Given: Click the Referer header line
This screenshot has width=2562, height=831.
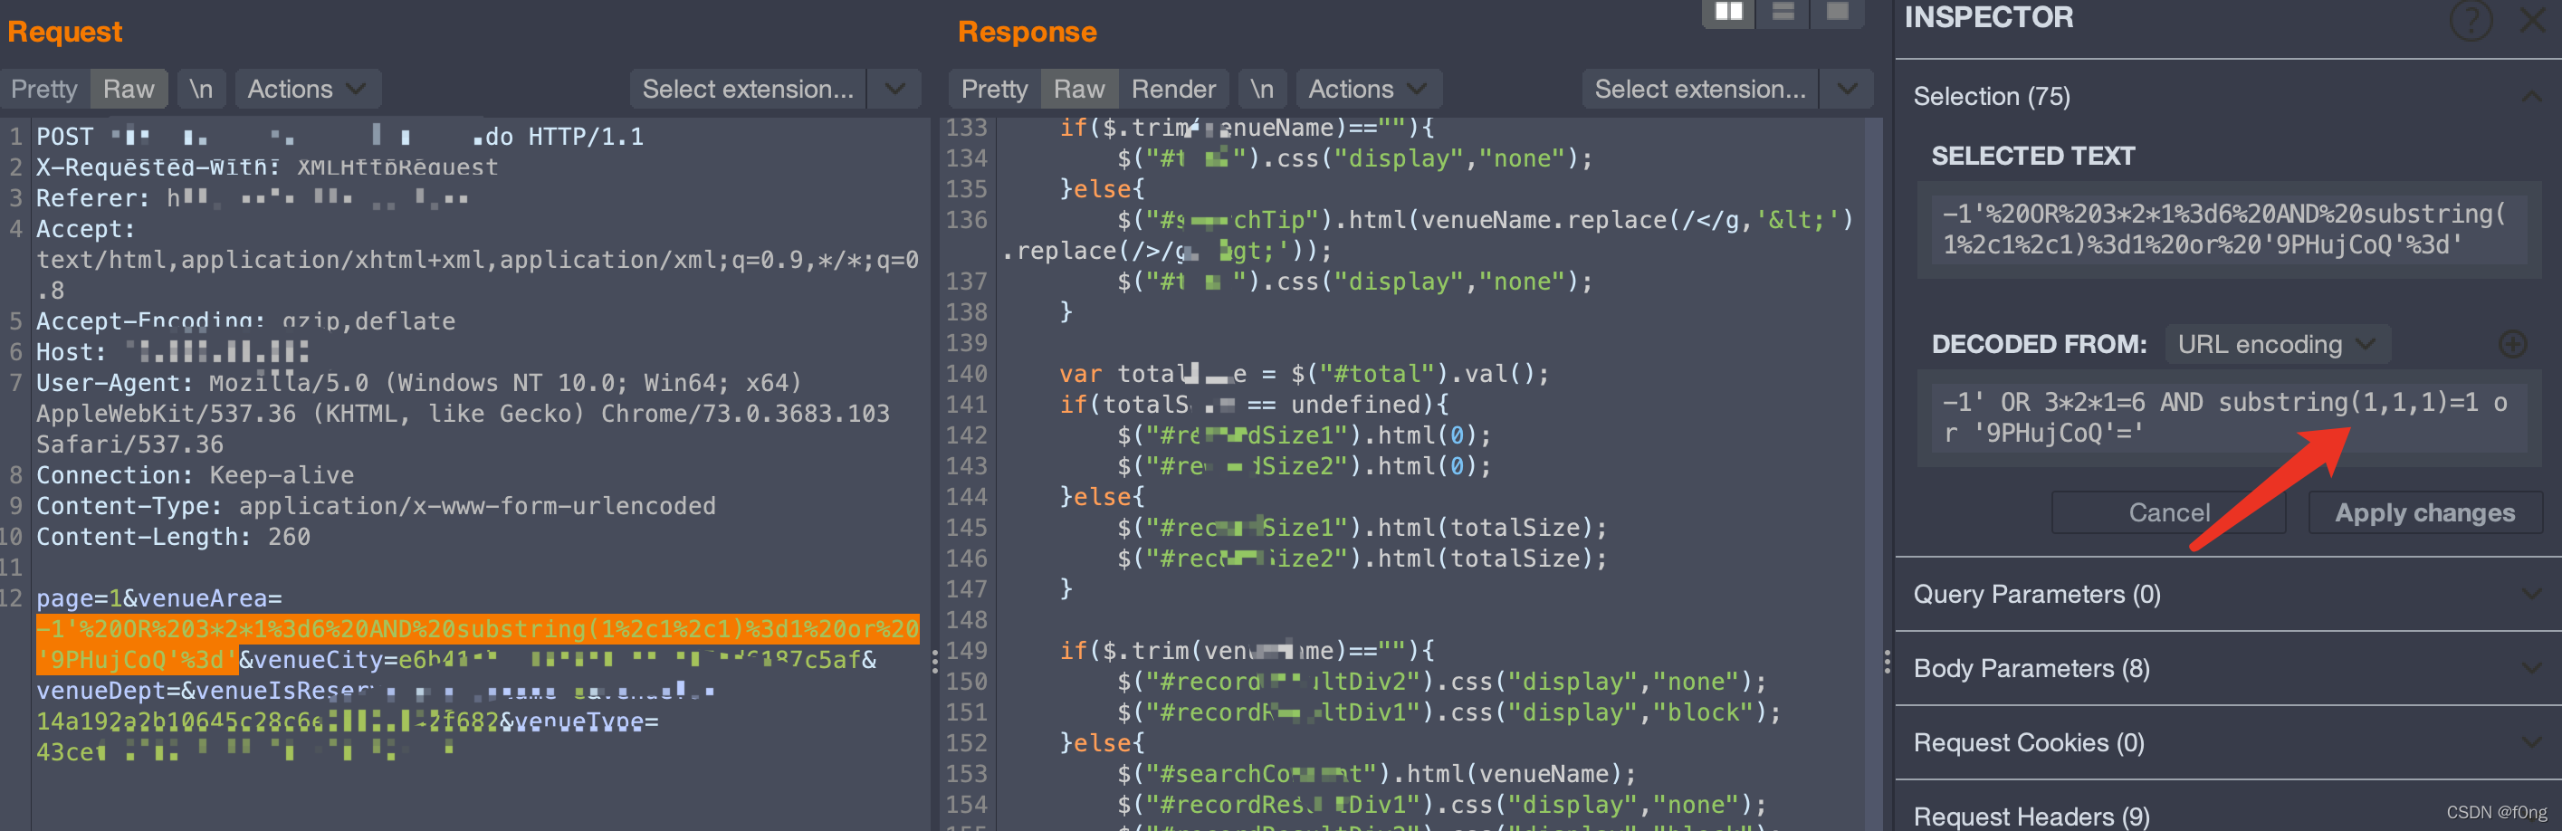Looking at the screenshot, I should click(x=252, y=198).
